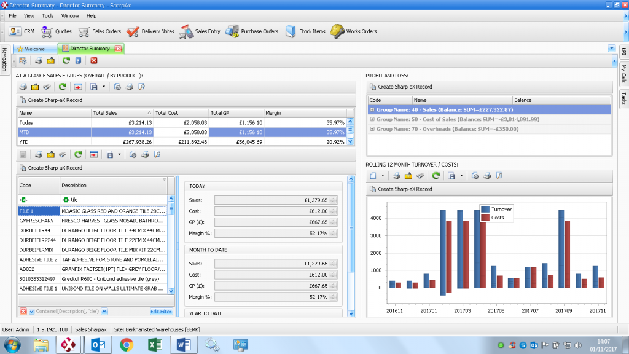
Task: Switch to the Welcome tab
Action: 35,49
